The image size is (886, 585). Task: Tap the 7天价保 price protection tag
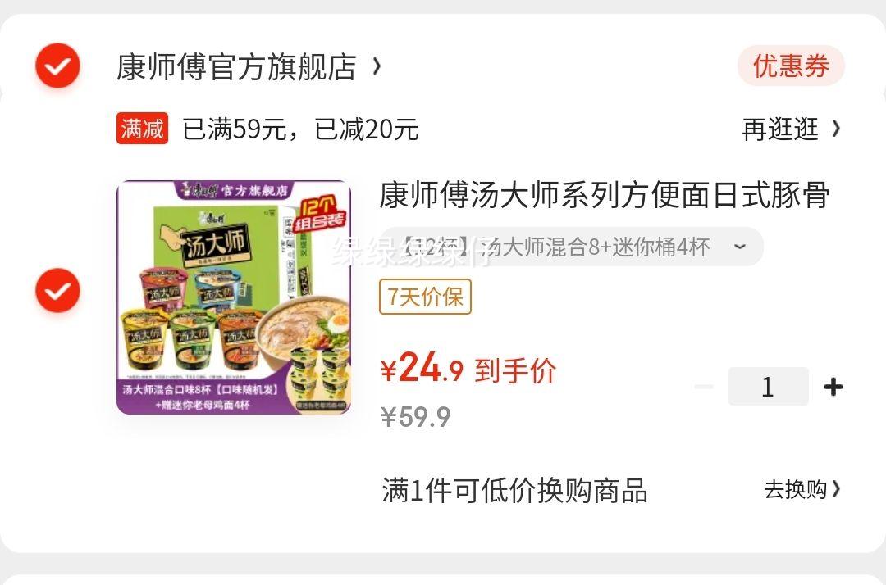click(x=425, y=296)
